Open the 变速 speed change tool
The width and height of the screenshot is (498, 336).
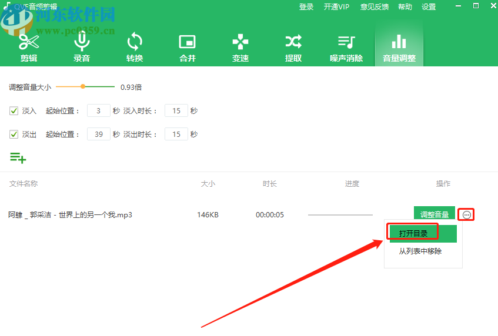click(x=240, y=48)
